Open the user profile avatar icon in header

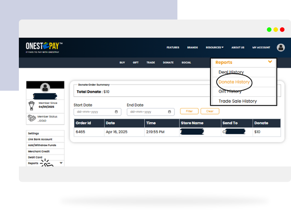click(x=281, y=47)
